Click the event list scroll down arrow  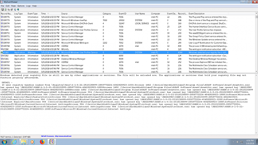tap(256, 72)
